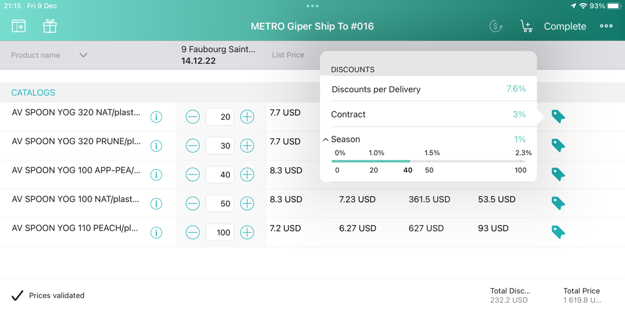Tap the Wi-Fi icon in status bar
The image size is (625, 316).
pyautogui.click(x=583, y=6)
